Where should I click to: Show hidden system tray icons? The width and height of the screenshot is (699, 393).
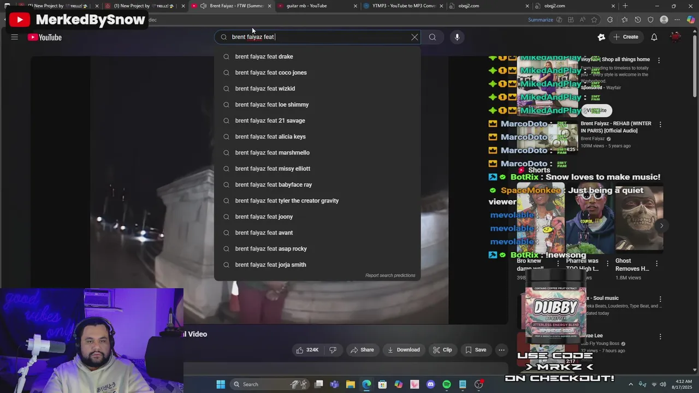coord(631,384)
